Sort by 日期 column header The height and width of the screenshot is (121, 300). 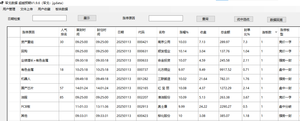click(126, 32)
